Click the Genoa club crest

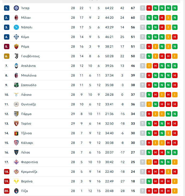[x=16, y=133]
